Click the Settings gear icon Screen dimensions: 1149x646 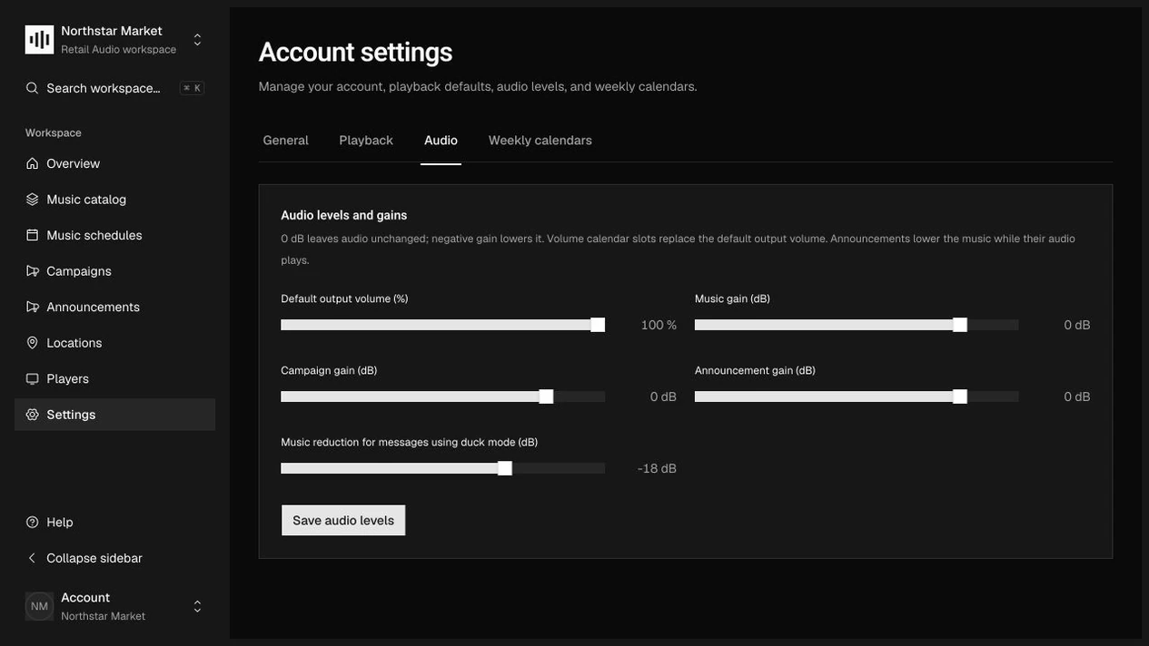(x=33, y=415)
